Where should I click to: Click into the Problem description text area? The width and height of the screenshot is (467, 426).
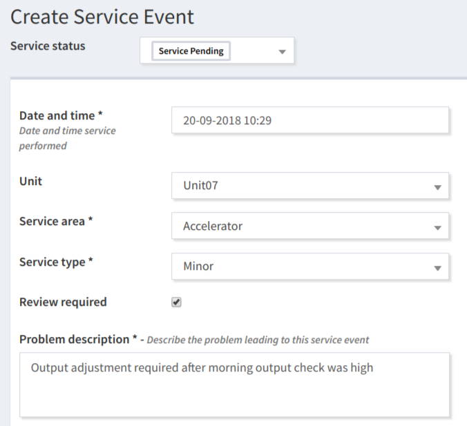pos(234,385)
